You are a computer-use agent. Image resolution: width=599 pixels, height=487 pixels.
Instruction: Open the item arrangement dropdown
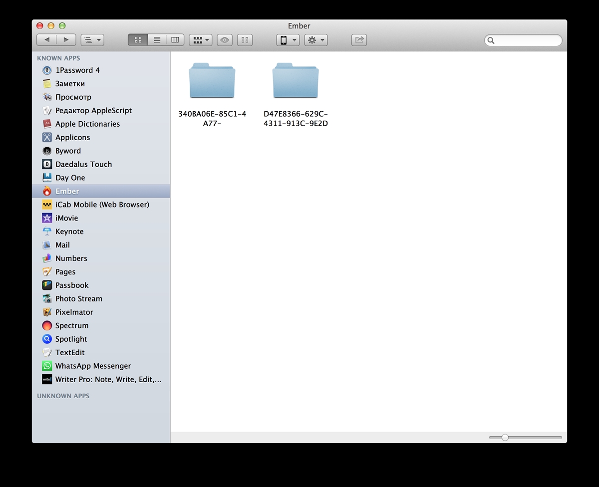click(201, 40)
